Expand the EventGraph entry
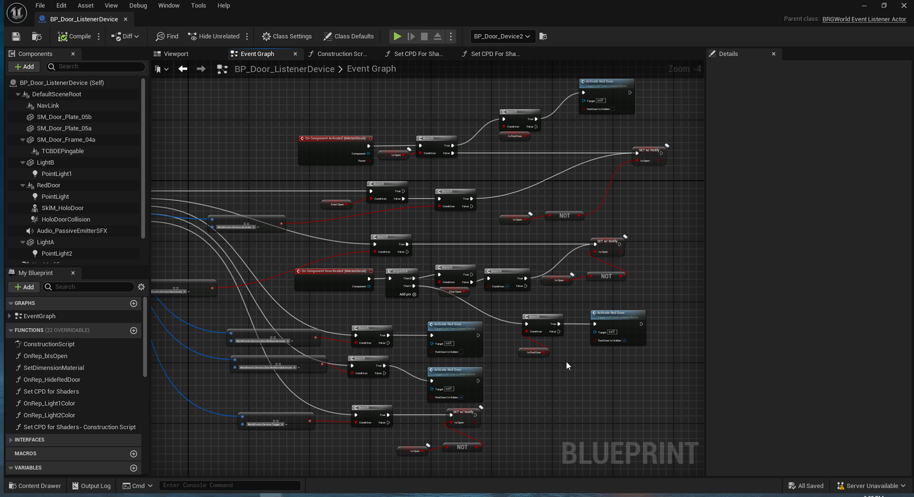Viewport: 914px width, 497px height. (x=10, y=316)
